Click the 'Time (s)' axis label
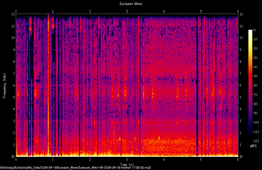This screenshot has height=170, width=262. 127,165
